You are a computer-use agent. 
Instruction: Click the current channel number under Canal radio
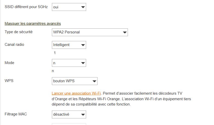click(x=55, y=53)
